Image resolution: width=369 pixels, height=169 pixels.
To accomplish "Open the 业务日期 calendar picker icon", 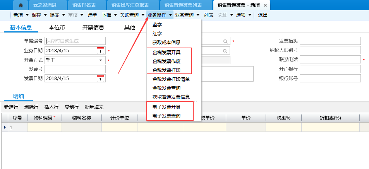I will pyautogui.click(x=100, y=51).
